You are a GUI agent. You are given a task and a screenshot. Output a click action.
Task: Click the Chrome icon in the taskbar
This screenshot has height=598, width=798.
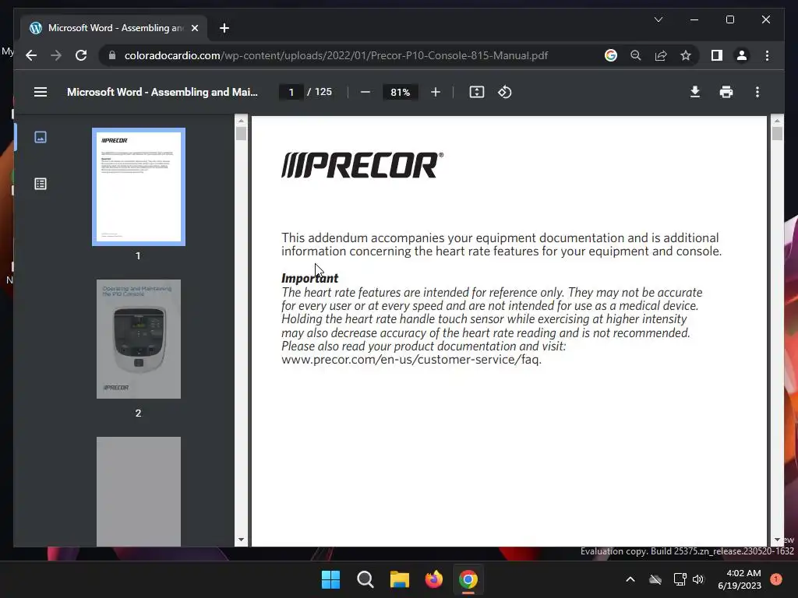[x=468, y=579]
